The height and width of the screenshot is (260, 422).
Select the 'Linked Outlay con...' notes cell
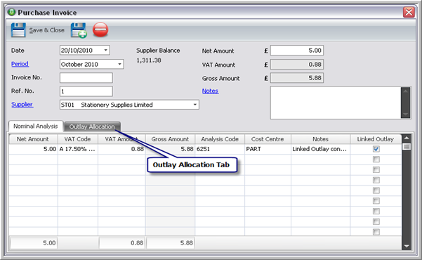320,149
